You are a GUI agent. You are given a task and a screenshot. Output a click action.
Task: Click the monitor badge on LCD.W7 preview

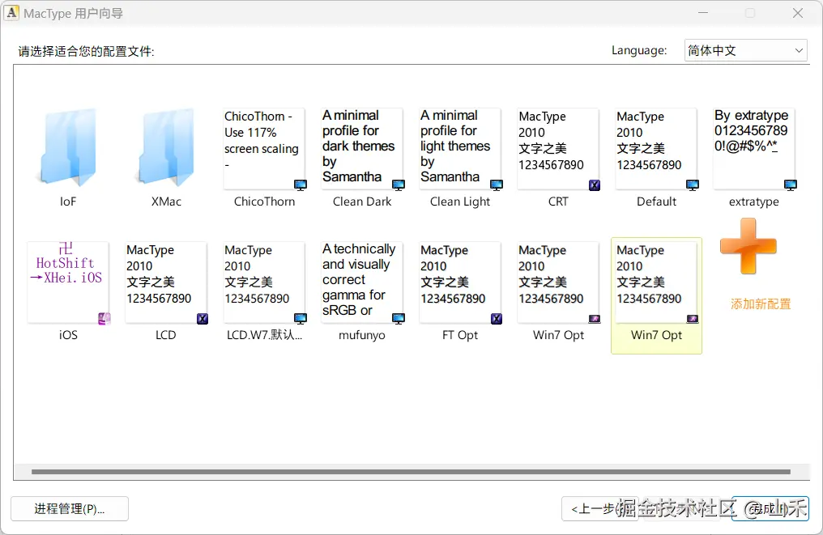pyautogui.click(x=301, y=318)
